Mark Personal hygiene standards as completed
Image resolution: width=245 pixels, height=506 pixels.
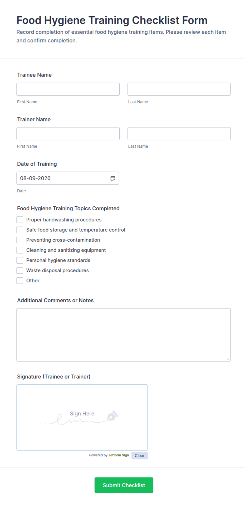[20, 260]
